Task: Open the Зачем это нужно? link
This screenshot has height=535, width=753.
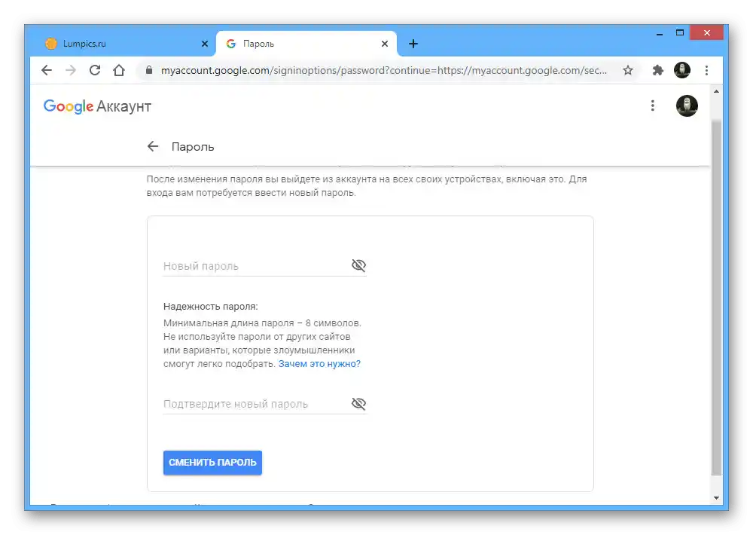Action: pyautogui.click(x=319, y=364)
